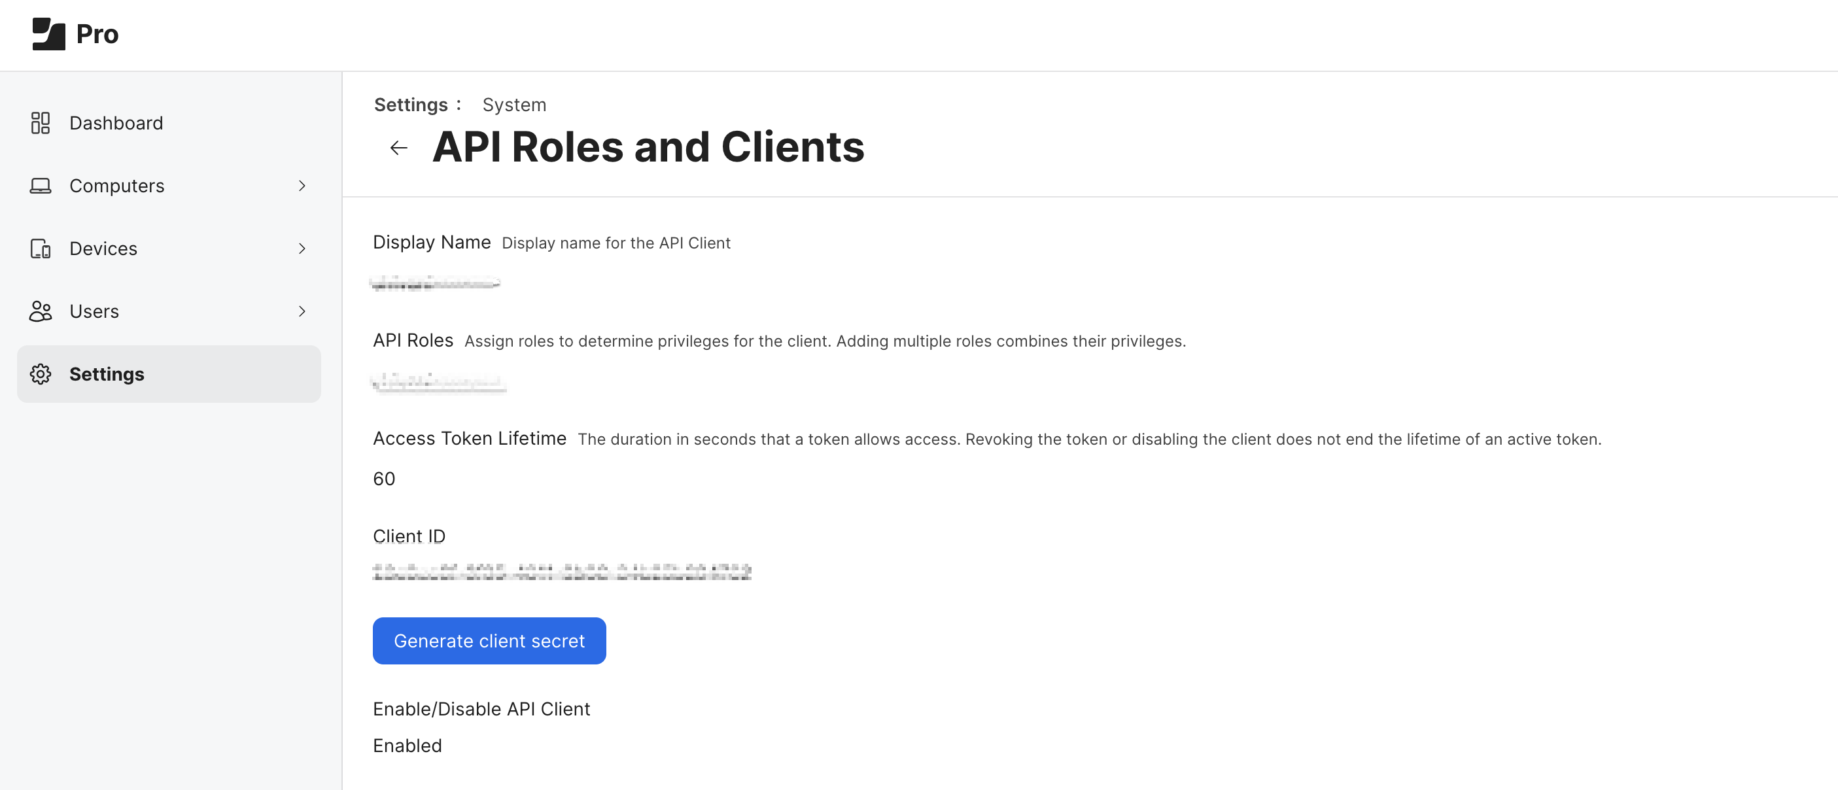Select the Computers laptop icon
Image resolution: width=1838 pixels, height=790 pixels.
41,186
